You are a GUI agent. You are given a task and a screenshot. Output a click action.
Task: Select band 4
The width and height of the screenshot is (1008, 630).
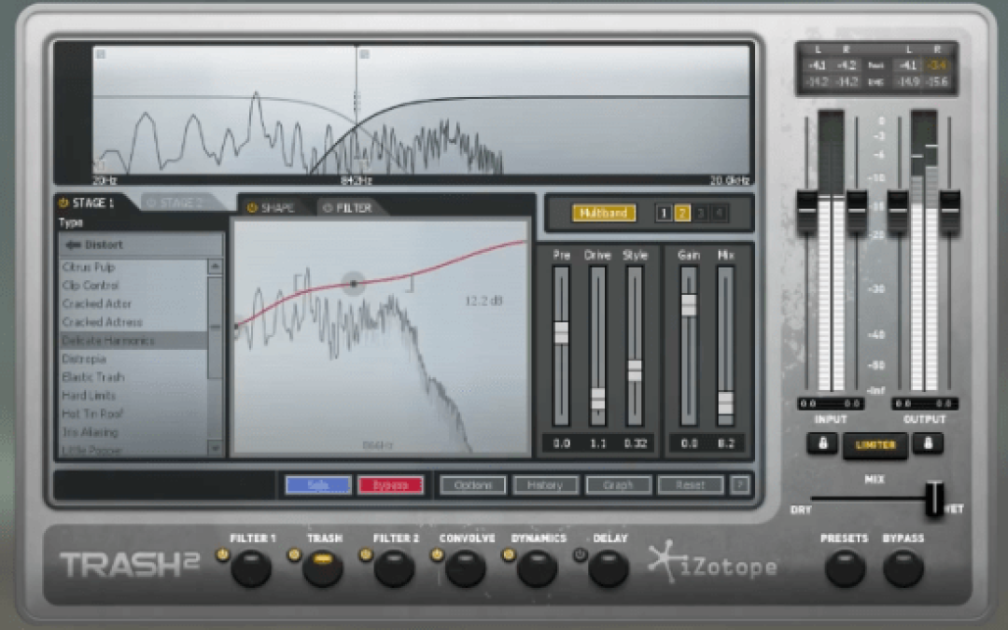point(720,214)
